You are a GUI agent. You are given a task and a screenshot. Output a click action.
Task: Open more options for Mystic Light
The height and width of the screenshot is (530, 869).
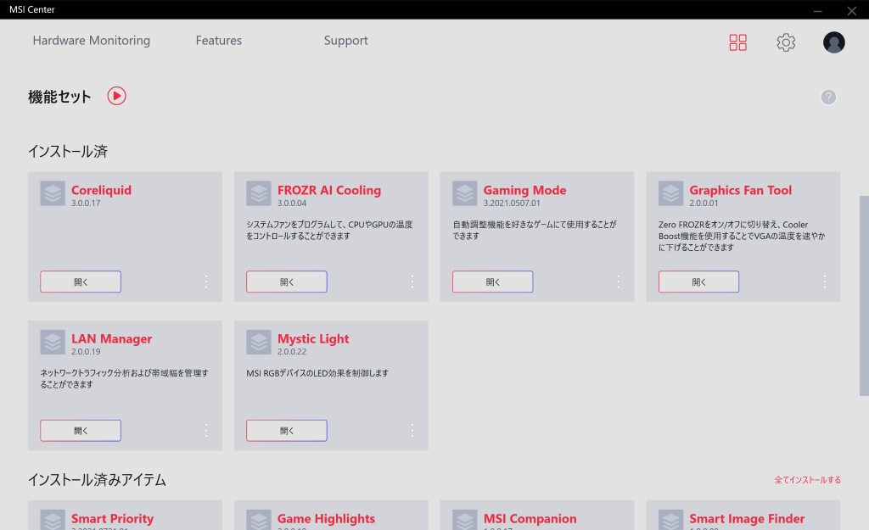pyautogui.click(x=412, y=430)
